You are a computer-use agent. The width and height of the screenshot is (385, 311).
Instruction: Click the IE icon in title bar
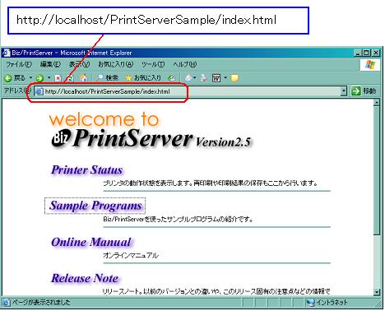(7, 53)
